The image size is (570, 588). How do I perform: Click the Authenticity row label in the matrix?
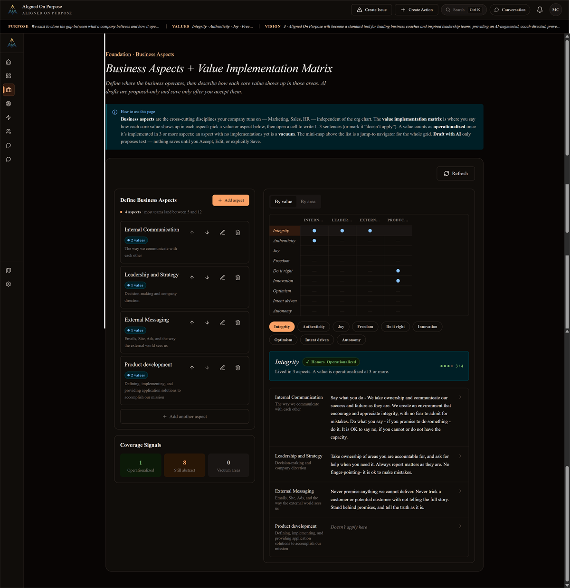(284, 241)
